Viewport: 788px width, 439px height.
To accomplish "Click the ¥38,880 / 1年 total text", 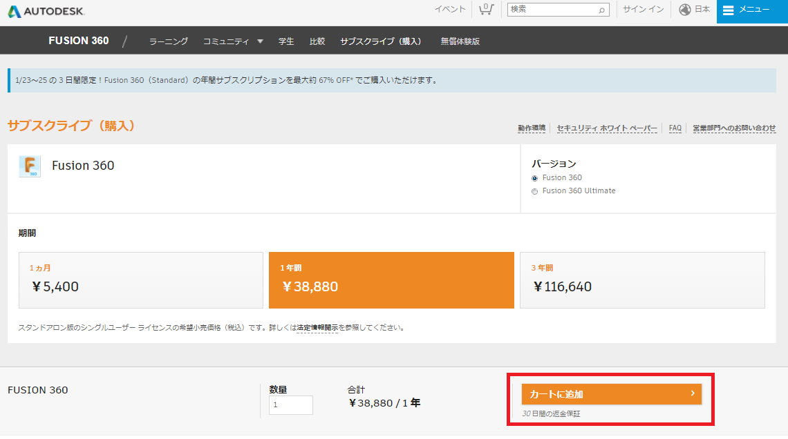I will [x=384, y=403].
